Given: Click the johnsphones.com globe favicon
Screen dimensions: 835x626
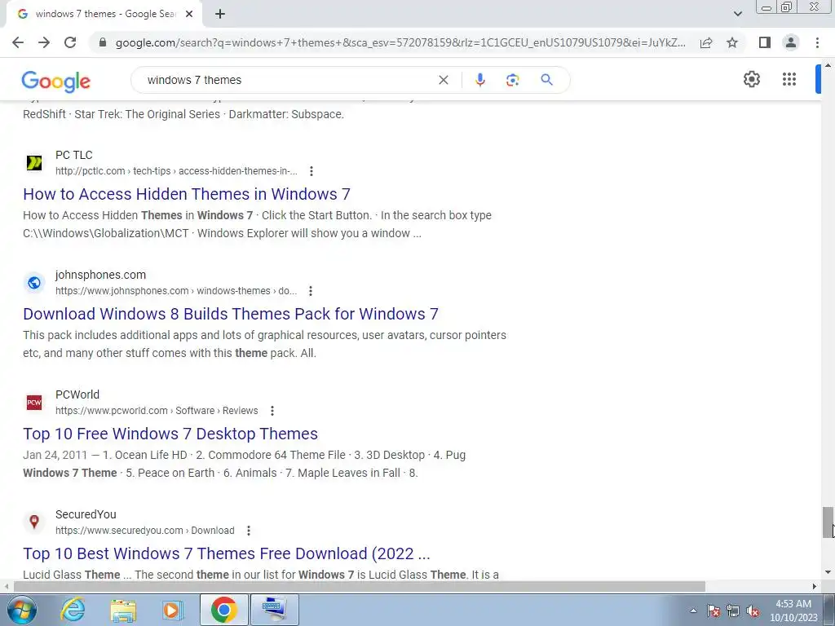Looking at the screenshot, I should (x=34, y=283).
